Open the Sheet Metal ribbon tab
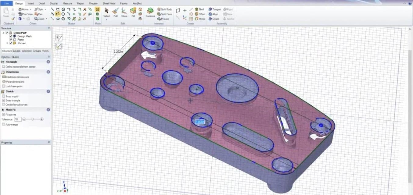Image resolution: width=413 pixels, height=195 pixels. pyautogui.click(x=109, y=3)
